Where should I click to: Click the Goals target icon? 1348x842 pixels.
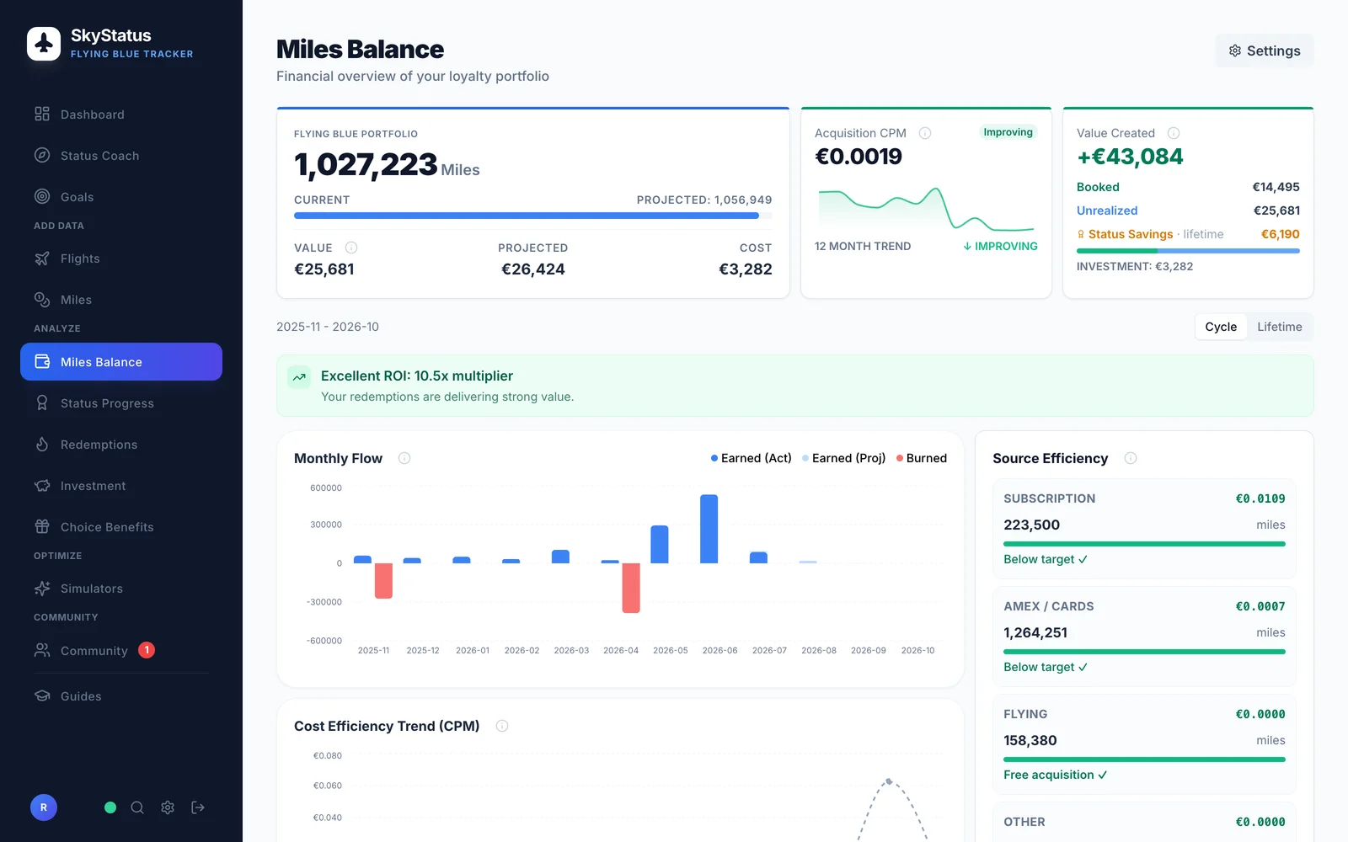[x=42, y=196]
